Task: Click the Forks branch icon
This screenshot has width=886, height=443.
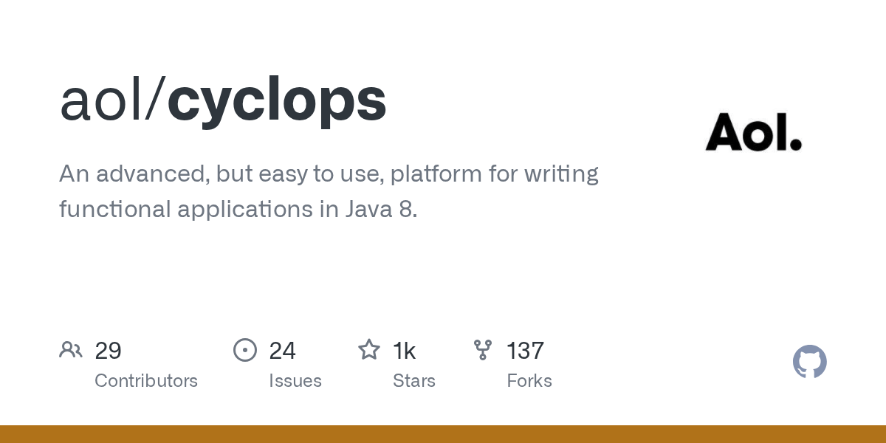Action: (x=483, y=350)
